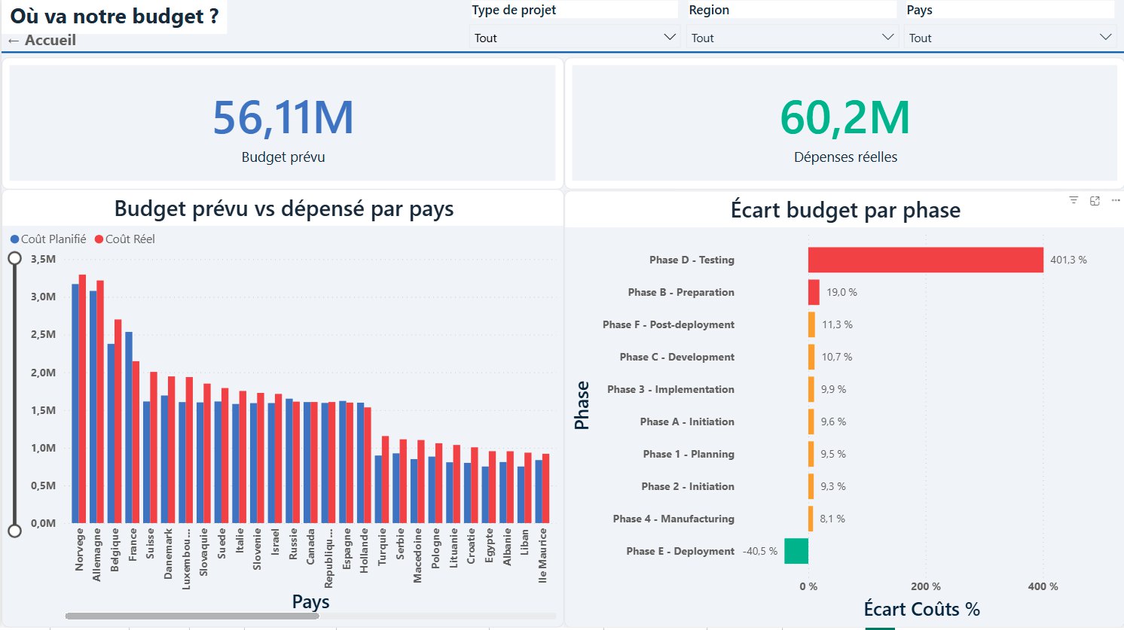Click the 'Écart budget par phase' chart title
The image size is (1124, 630).
(845, 210)
